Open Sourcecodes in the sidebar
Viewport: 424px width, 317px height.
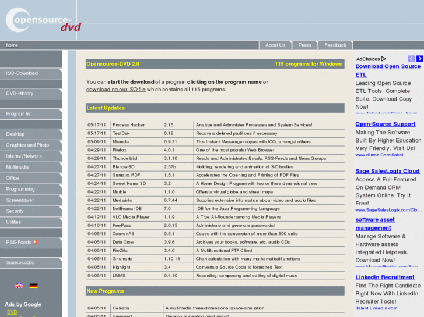click(31, 262)
